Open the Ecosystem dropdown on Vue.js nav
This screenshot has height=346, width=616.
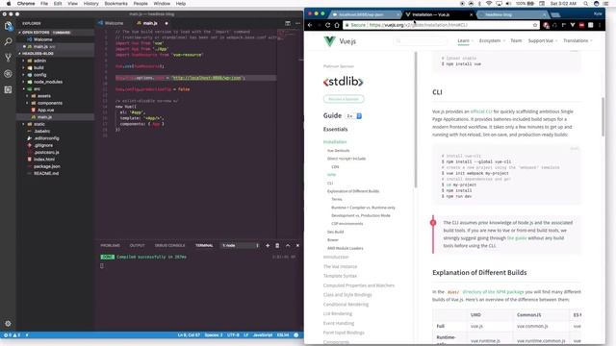click(492, 40)
